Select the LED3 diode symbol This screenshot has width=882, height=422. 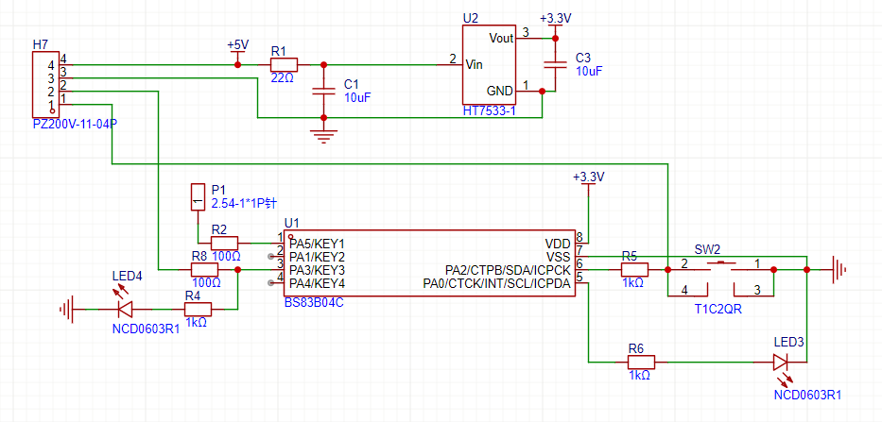pyautogui.click(x=780, y=362)
